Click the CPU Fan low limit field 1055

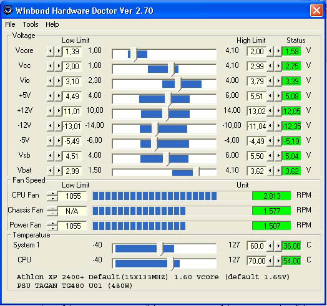(72, 196)
